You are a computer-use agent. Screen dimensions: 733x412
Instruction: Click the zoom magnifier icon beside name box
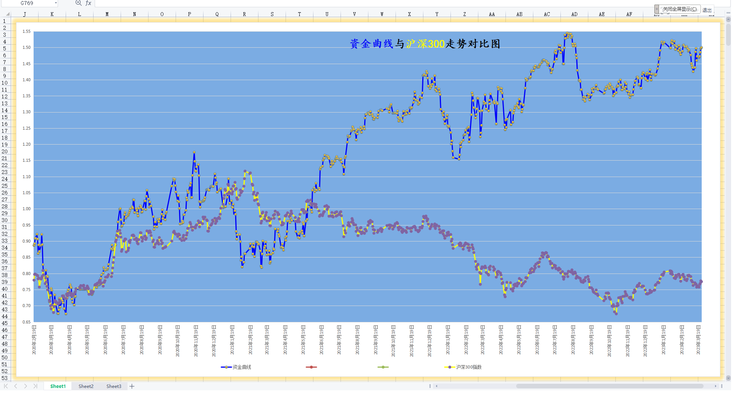point(78,3)
